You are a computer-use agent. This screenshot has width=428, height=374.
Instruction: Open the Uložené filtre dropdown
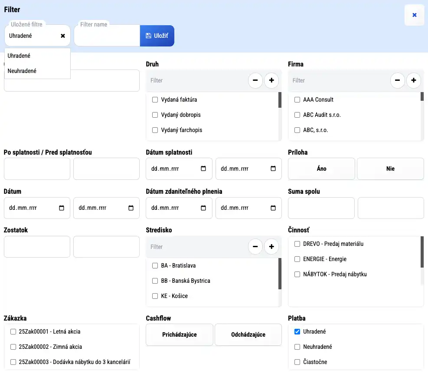[x=33, y=36]
